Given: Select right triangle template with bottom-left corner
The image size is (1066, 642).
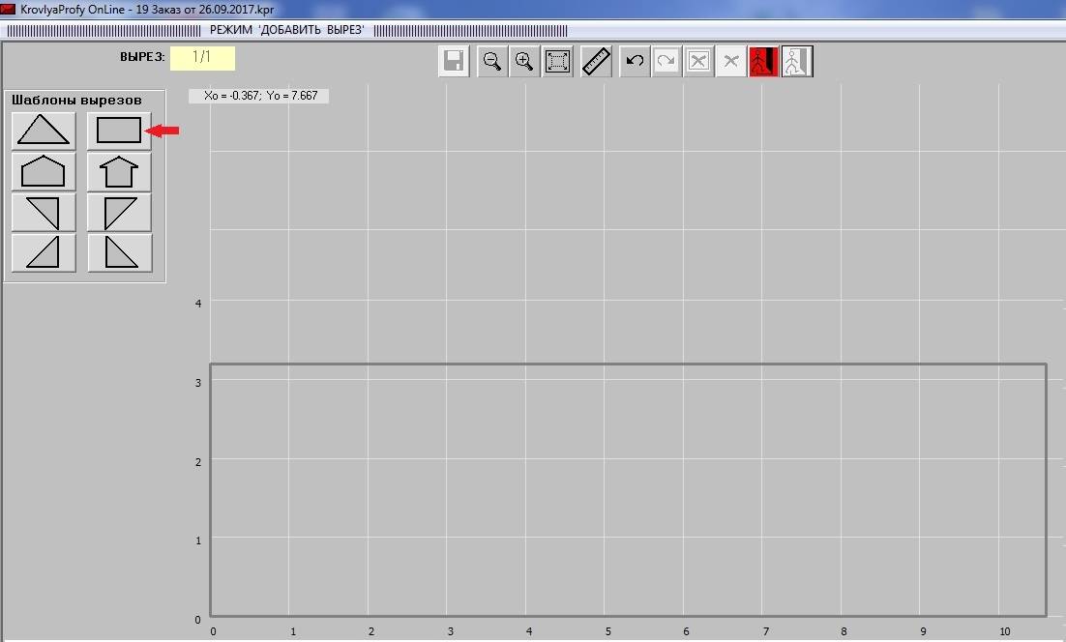Looking at the screenshot, I should (119, 253).
